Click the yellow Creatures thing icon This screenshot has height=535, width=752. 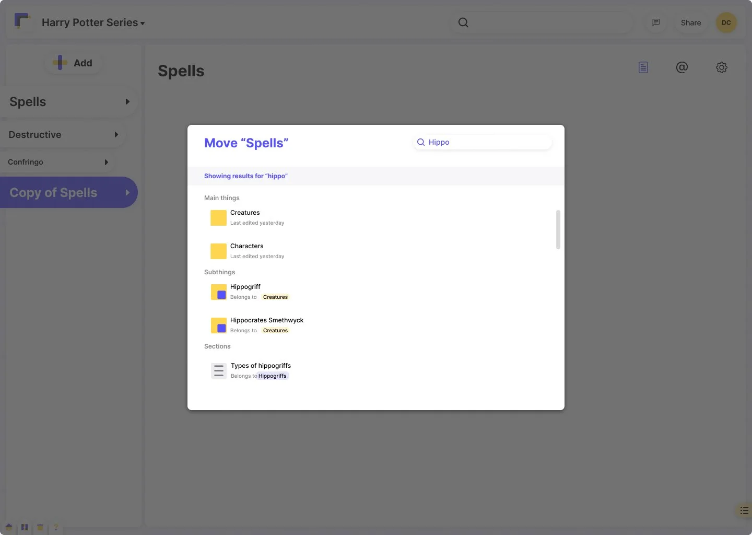[x=218, y=218]
